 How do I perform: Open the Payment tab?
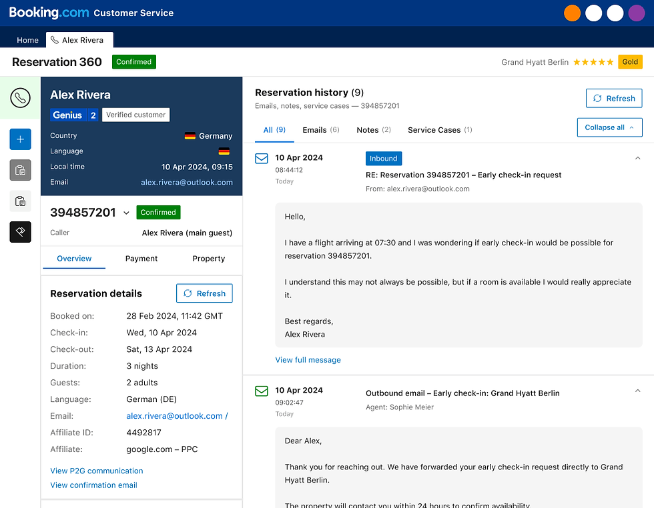(141, 259)
